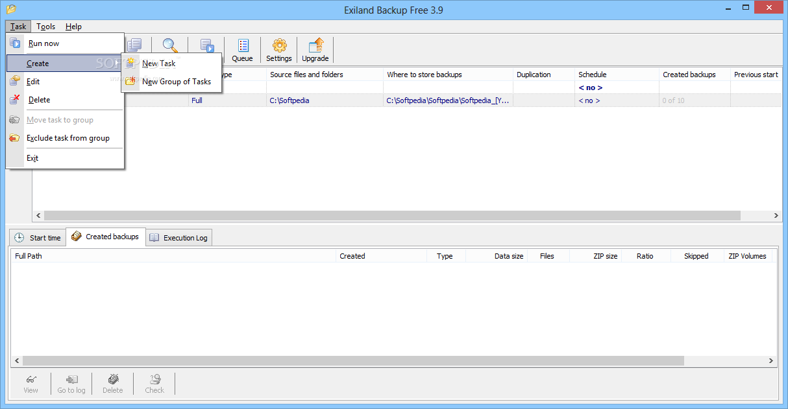
Task: Click the toolbar document-with-play-arrow icon left of Queue
Action: coord(207,45)
